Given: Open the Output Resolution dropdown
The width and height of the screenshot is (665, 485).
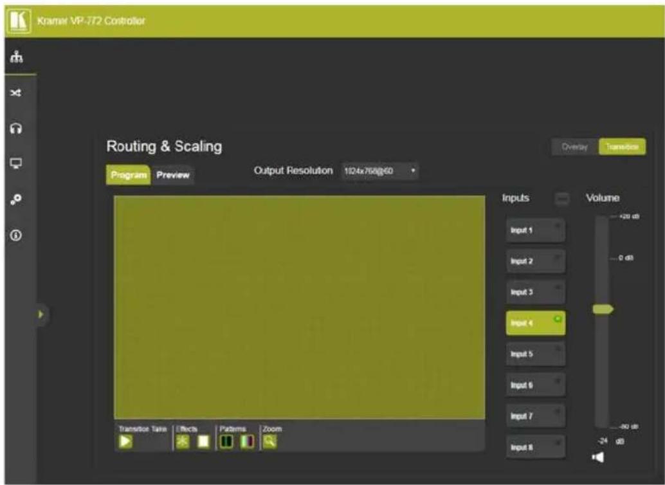Looking at the screenshot, I should click(380, 171).
